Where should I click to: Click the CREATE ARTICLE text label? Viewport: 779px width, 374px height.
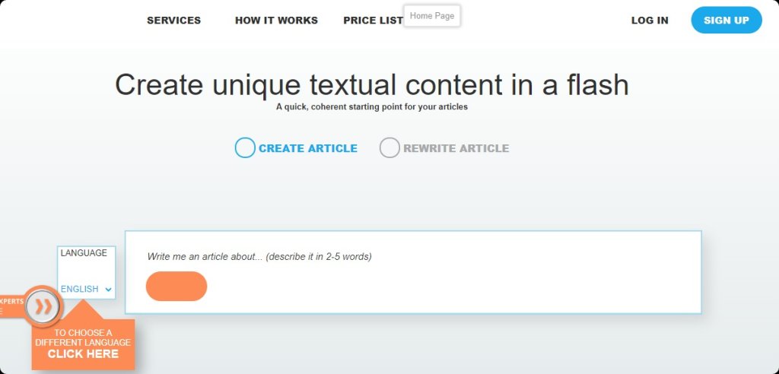(x=307, y=148)
